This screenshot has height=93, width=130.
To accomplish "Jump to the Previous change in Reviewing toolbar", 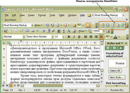I will [x=47, y=25].
